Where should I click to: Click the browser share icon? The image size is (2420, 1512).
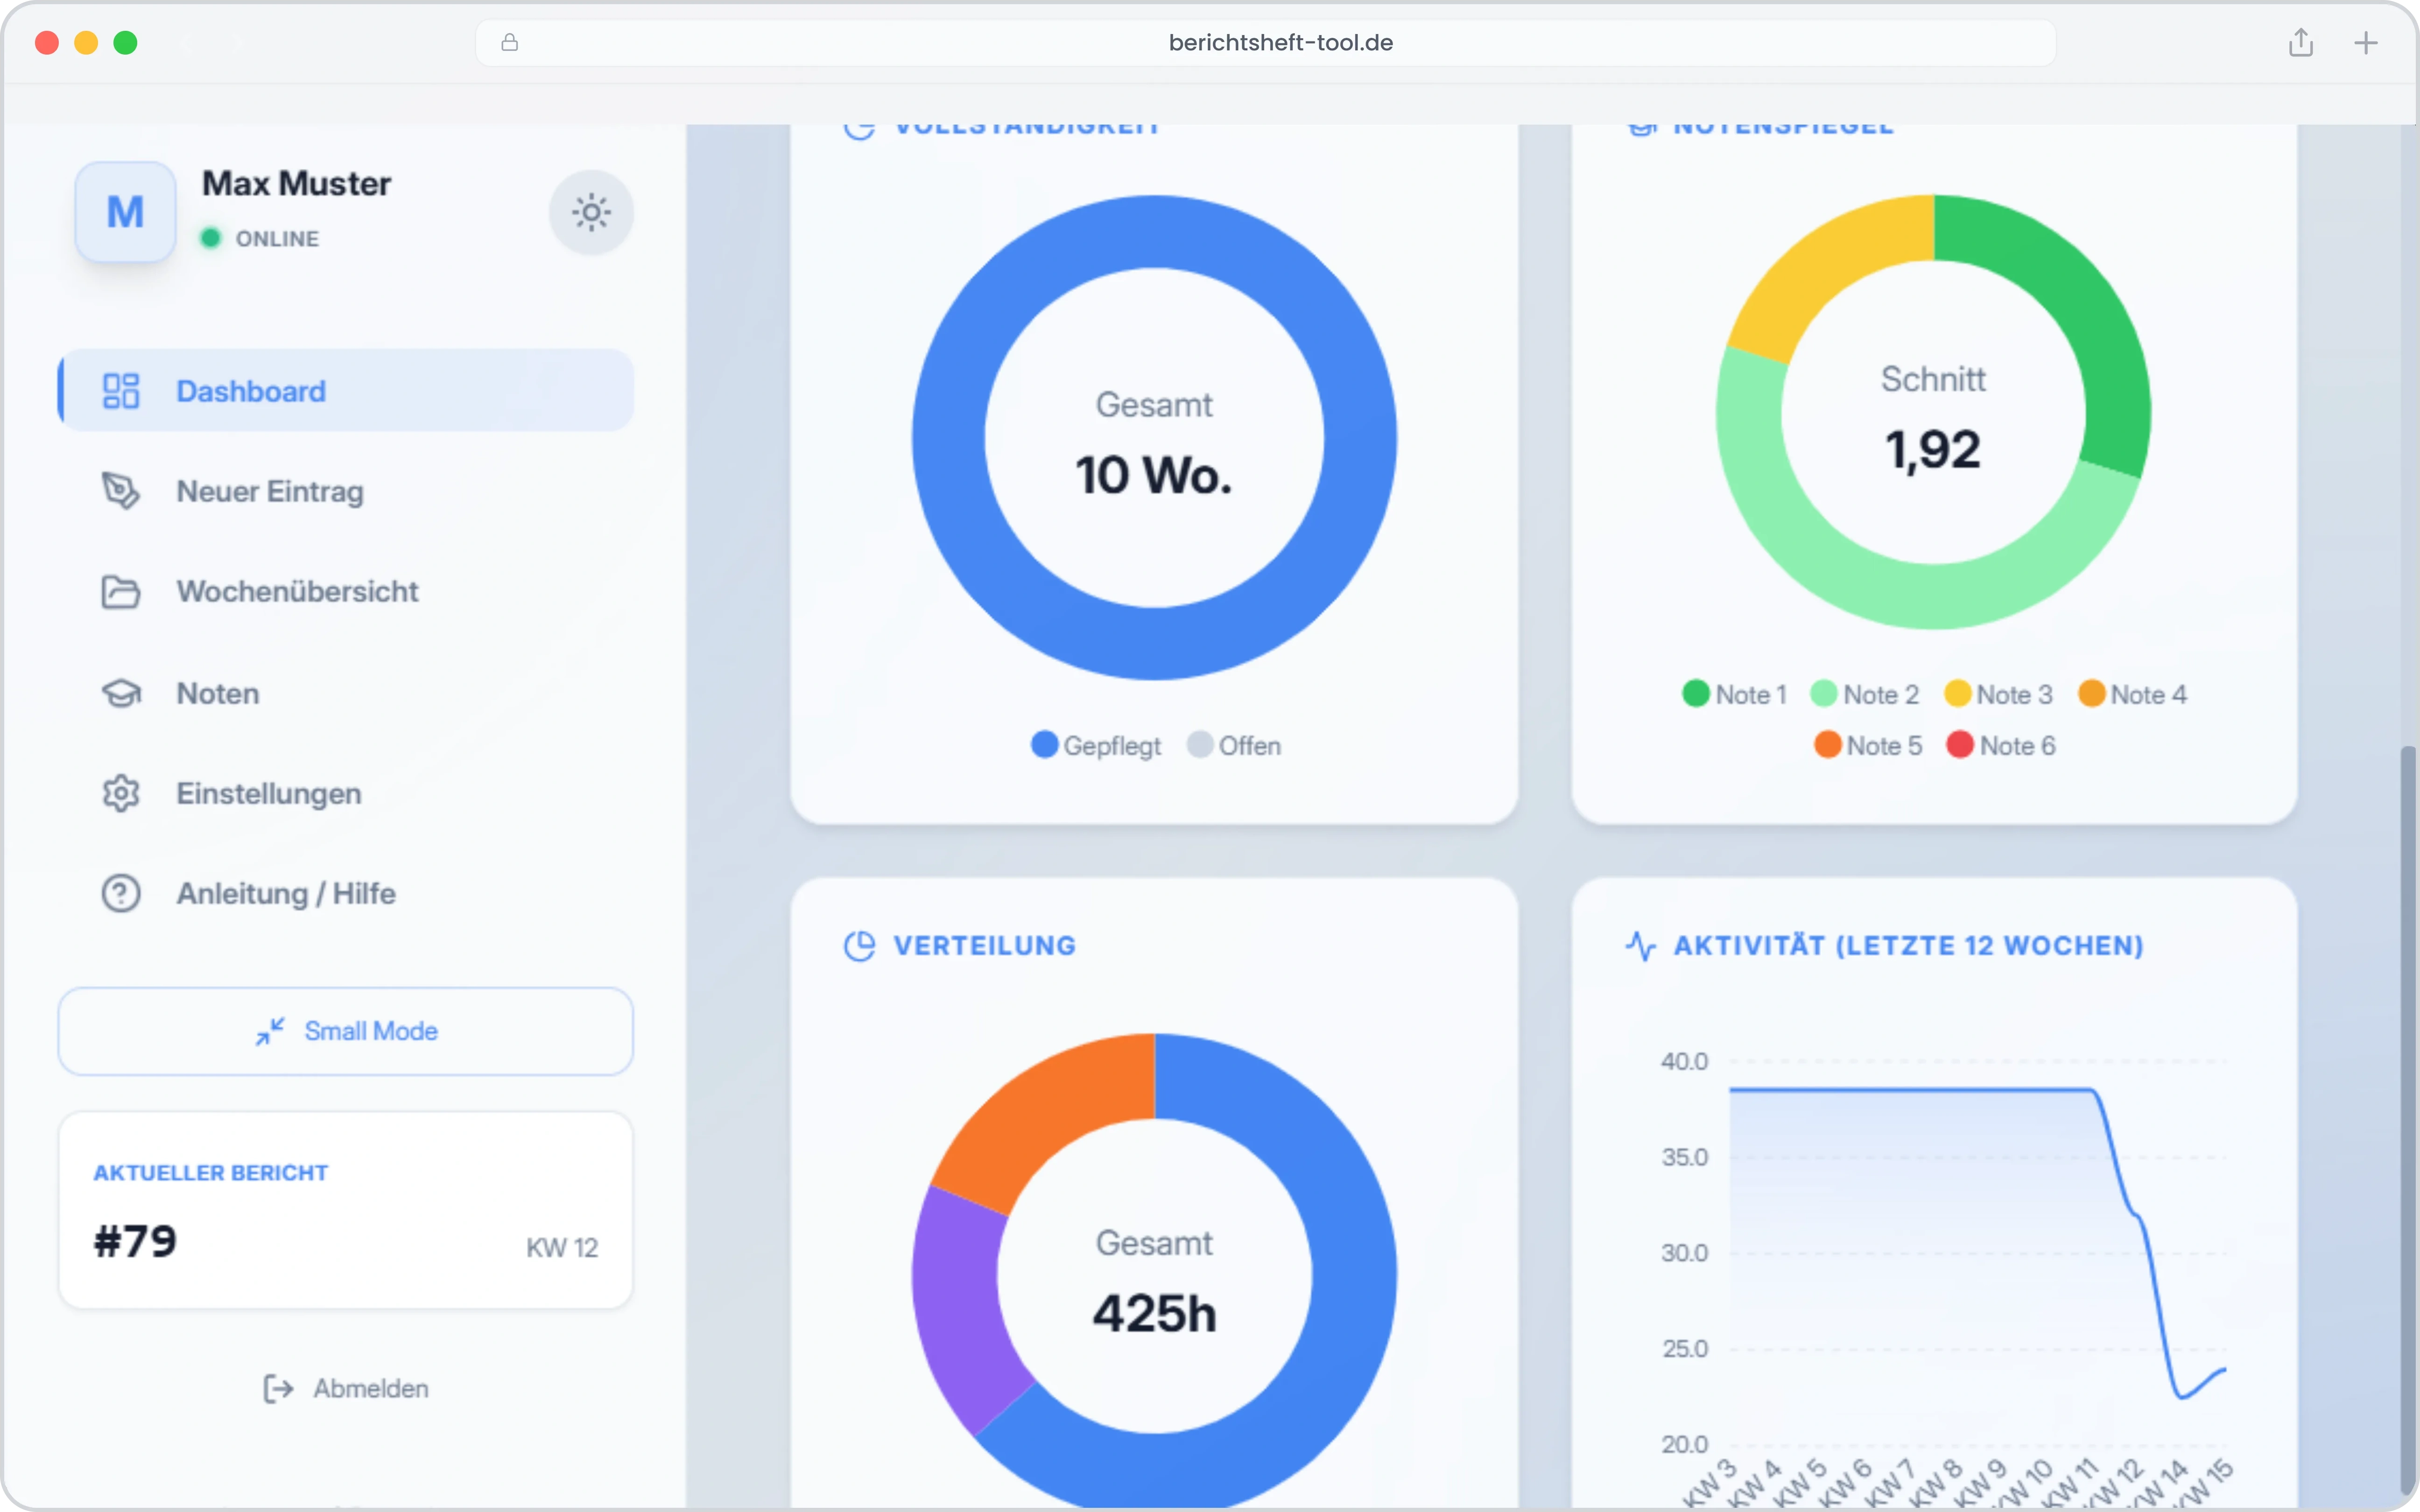[x=2301, y=42]
